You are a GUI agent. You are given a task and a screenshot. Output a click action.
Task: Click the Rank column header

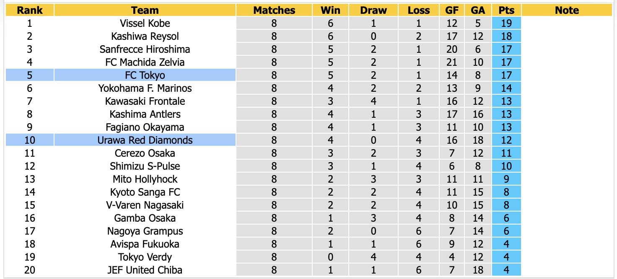[30, 10]
